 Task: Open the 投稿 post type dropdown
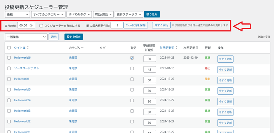(17, 14)
